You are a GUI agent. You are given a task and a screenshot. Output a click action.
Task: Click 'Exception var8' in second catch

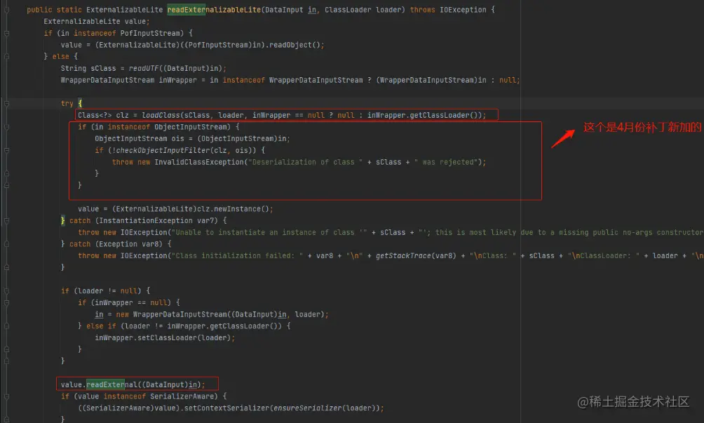click(x=130, y=244)
